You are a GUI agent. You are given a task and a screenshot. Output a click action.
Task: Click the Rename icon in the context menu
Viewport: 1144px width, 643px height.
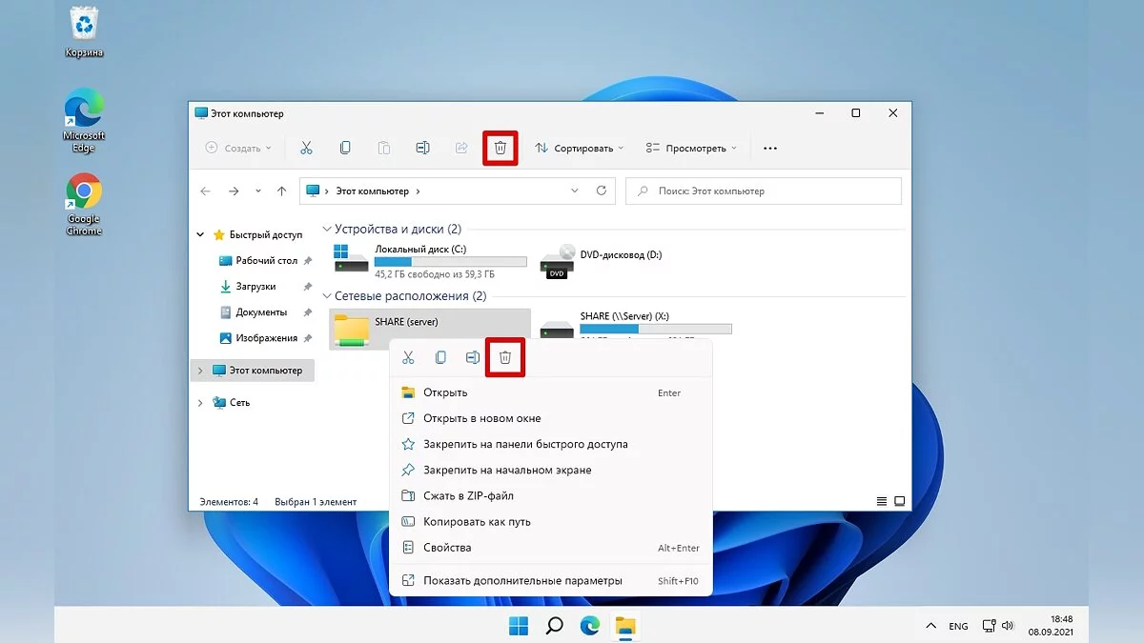(x=472, y=357)
